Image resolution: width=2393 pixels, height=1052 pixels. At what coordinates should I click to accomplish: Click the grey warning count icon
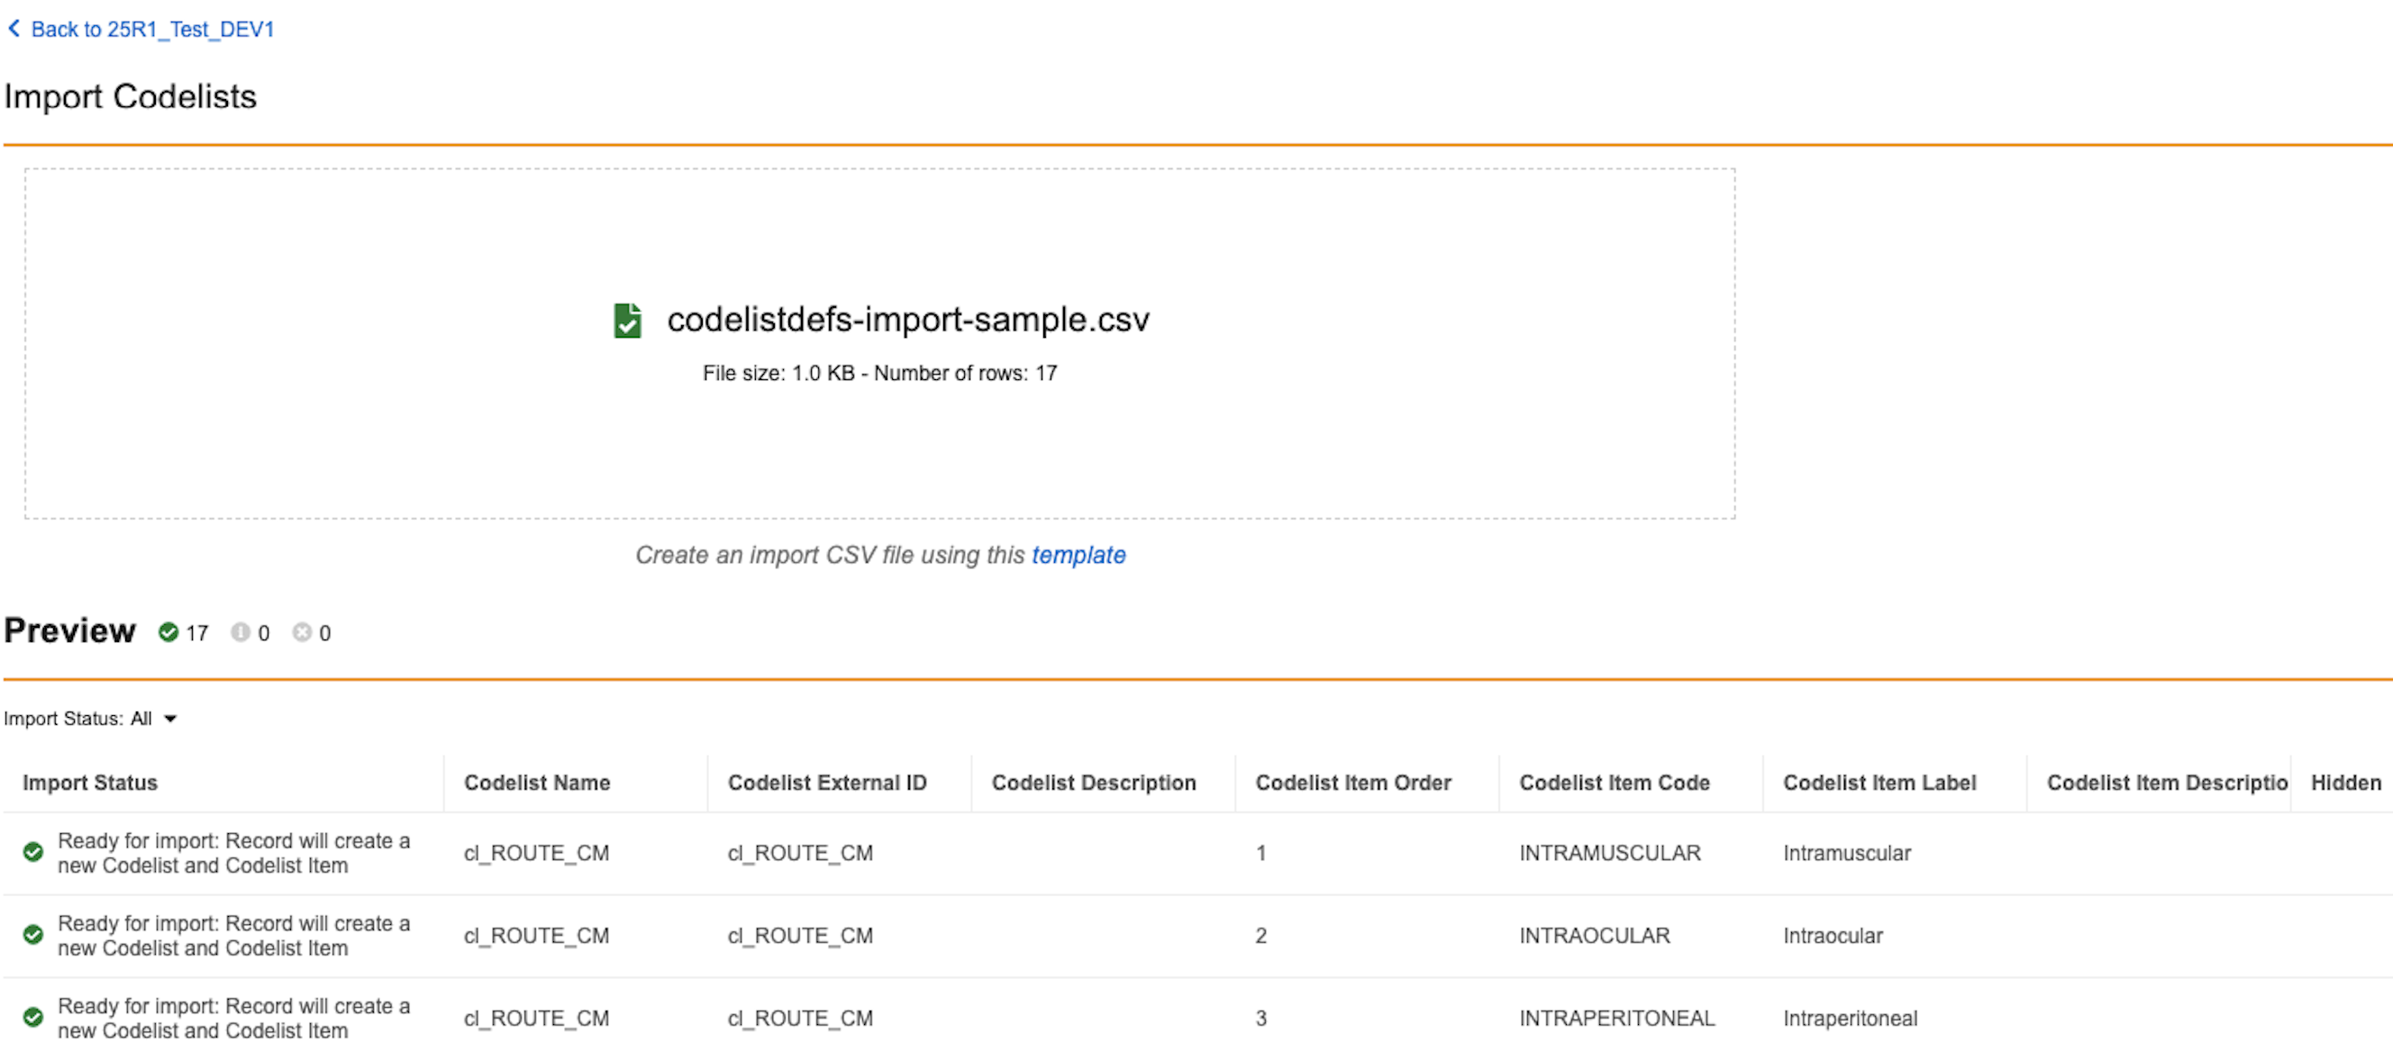(x=240, y=632)
